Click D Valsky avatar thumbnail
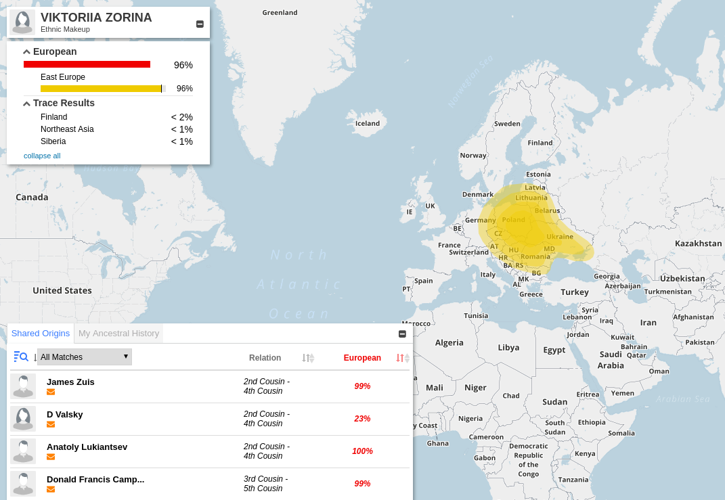725x500 pixels. 23,419
